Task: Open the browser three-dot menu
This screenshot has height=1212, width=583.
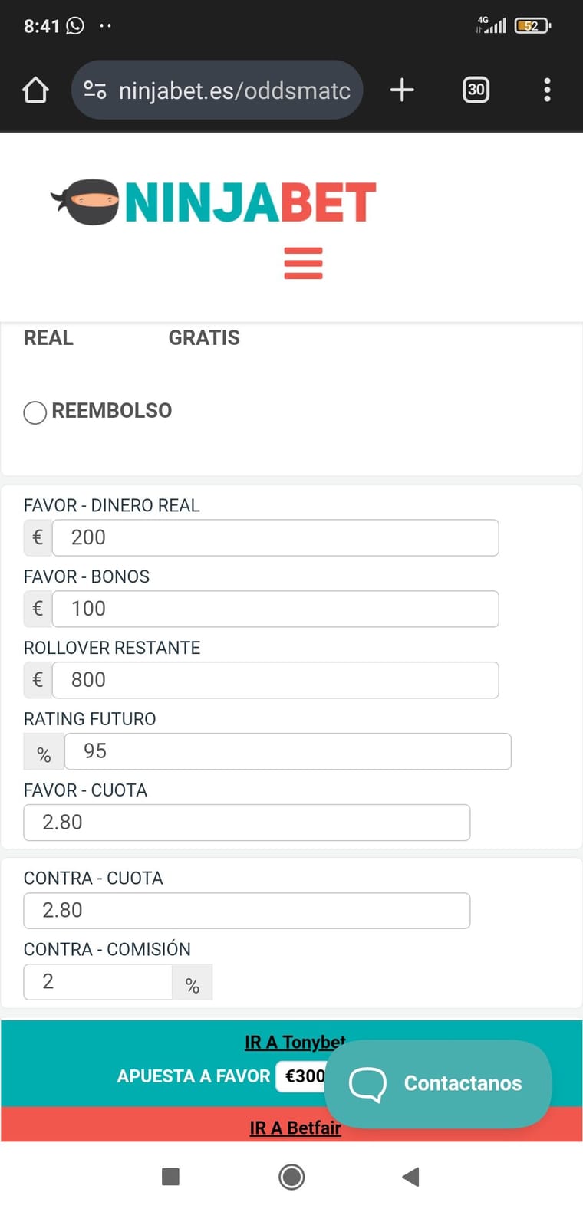Action: pyautogui.click(x=547, y=90)
